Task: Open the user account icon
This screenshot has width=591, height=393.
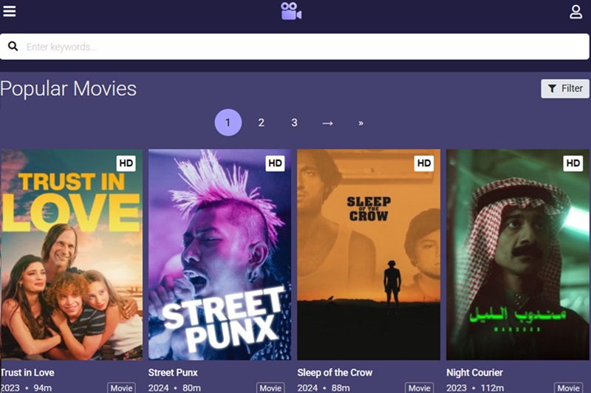Action: click(x=575, y=12)
